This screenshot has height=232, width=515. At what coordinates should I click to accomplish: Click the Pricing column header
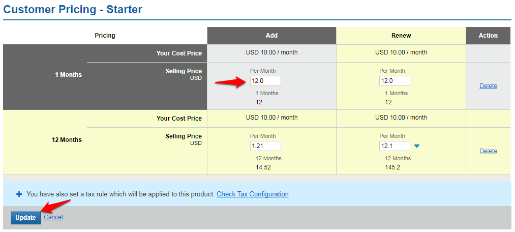coord(105,36)
